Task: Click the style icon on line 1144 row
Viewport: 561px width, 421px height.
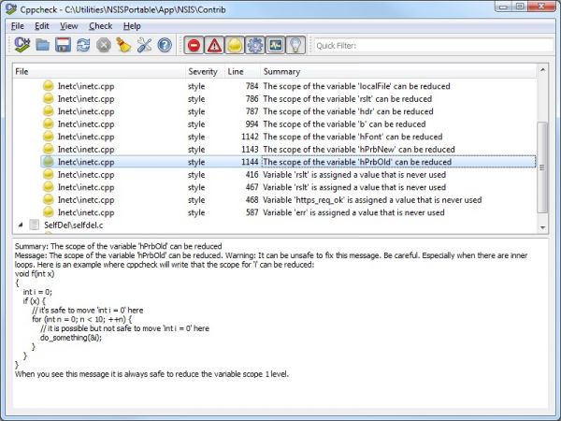Action: 49,162
